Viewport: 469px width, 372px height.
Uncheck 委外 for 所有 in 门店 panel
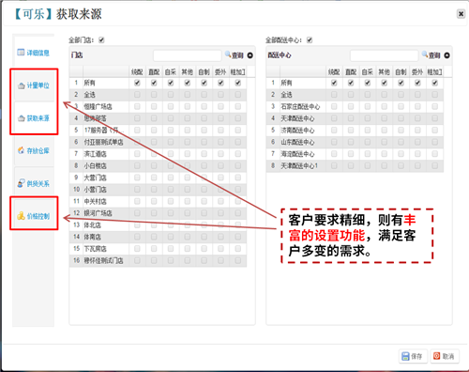pyautogui.click(x=220, y=83)
